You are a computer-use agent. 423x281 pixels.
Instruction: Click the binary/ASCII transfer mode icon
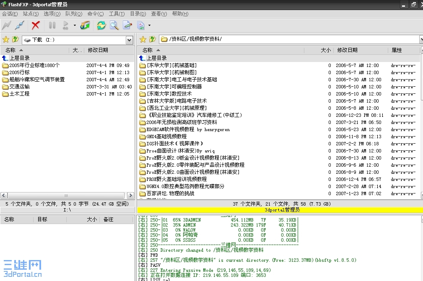click(141, 26)
